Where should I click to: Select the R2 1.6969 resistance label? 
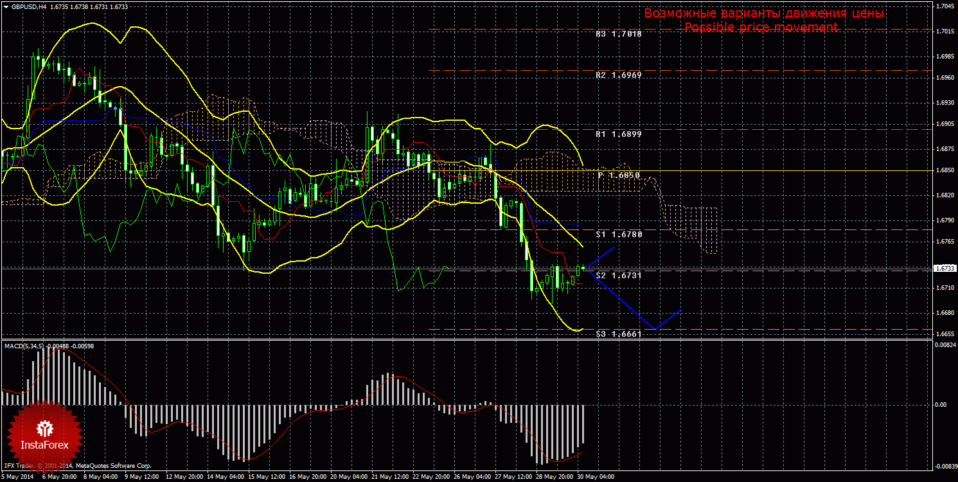(619, 75)
